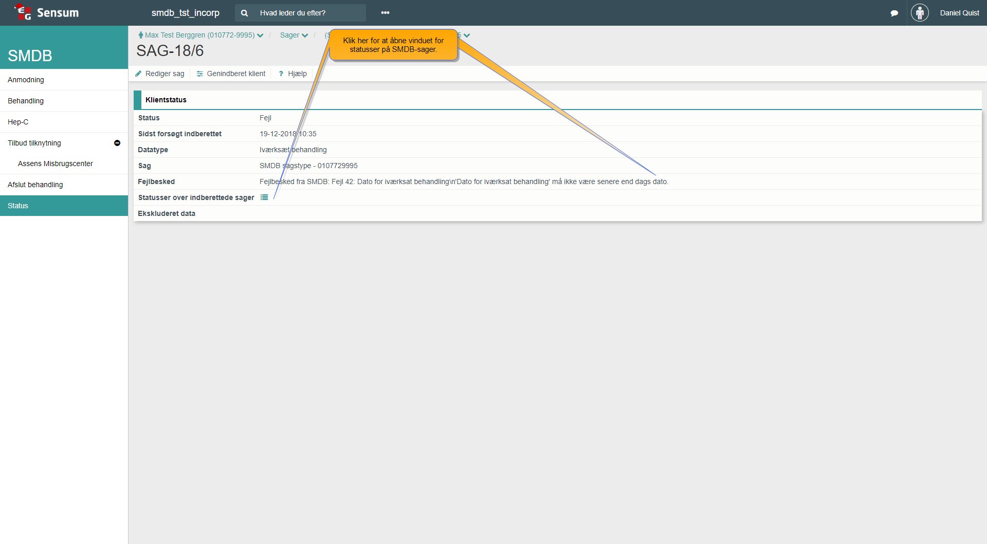Click the question mark Hjælp icon
Image resolution: width=987 pixels, height=544 pixels.
(x=281, y=74)
